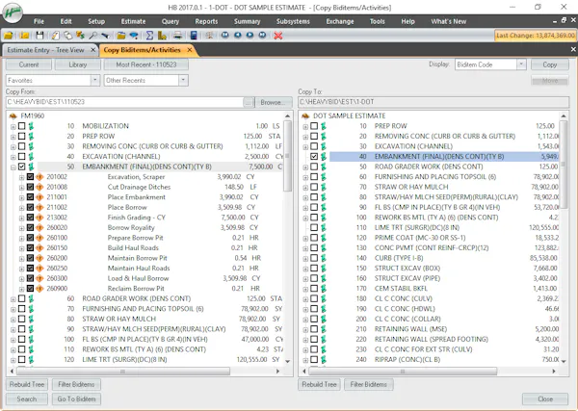This screenshot has width=578, height=411.
Task: Check the left PREP ROW biditem 20 checkbox
Action: pos(22,137)
